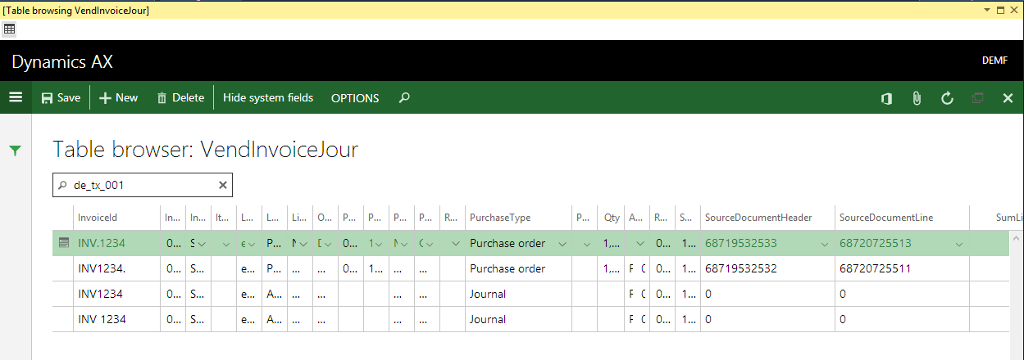1024x360 pixels.
Task: Click Hide system fields
Action: click(x=268, y=97)
